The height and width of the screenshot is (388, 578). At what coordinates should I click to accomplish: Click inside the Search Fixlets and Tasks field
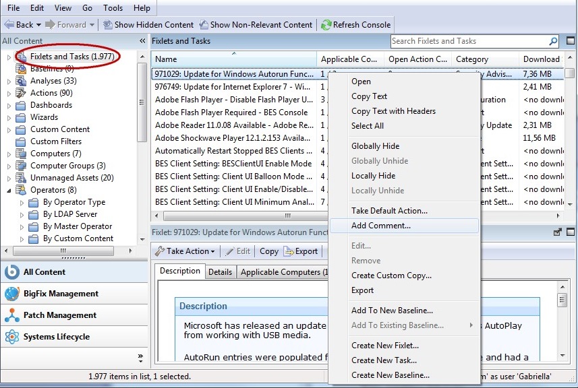click(472, 41)
